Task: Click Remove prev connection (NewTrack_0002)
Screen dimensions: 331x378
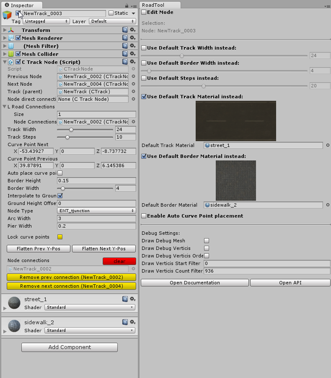Action: (x=72, y=277)
